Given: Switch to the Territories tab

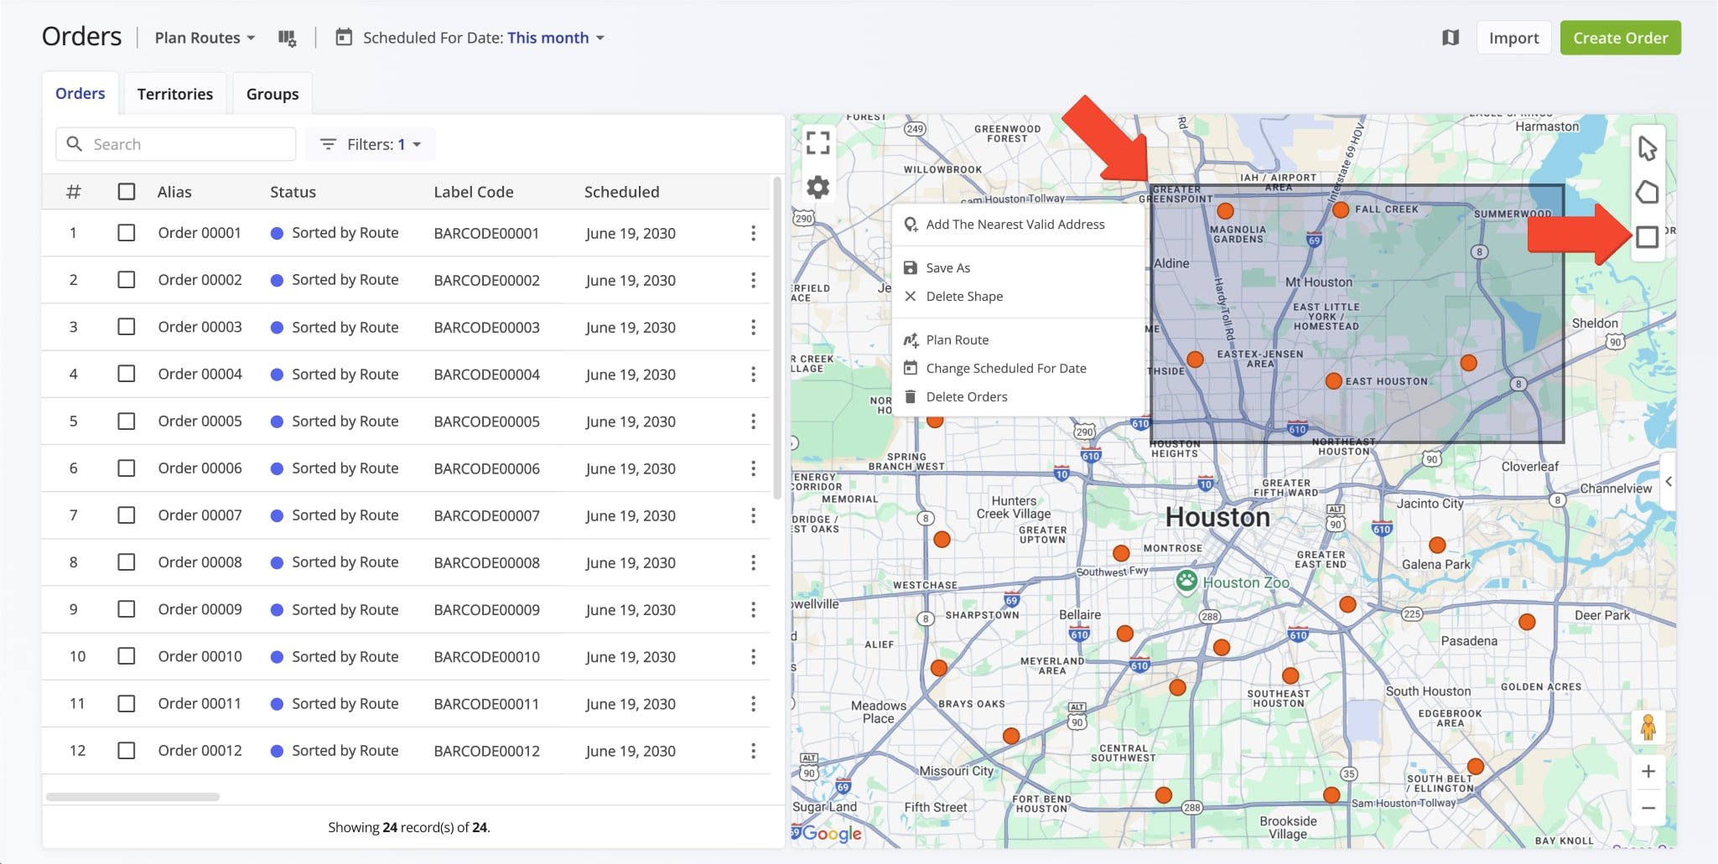Looking at the screenshot, I should [175, 94].
